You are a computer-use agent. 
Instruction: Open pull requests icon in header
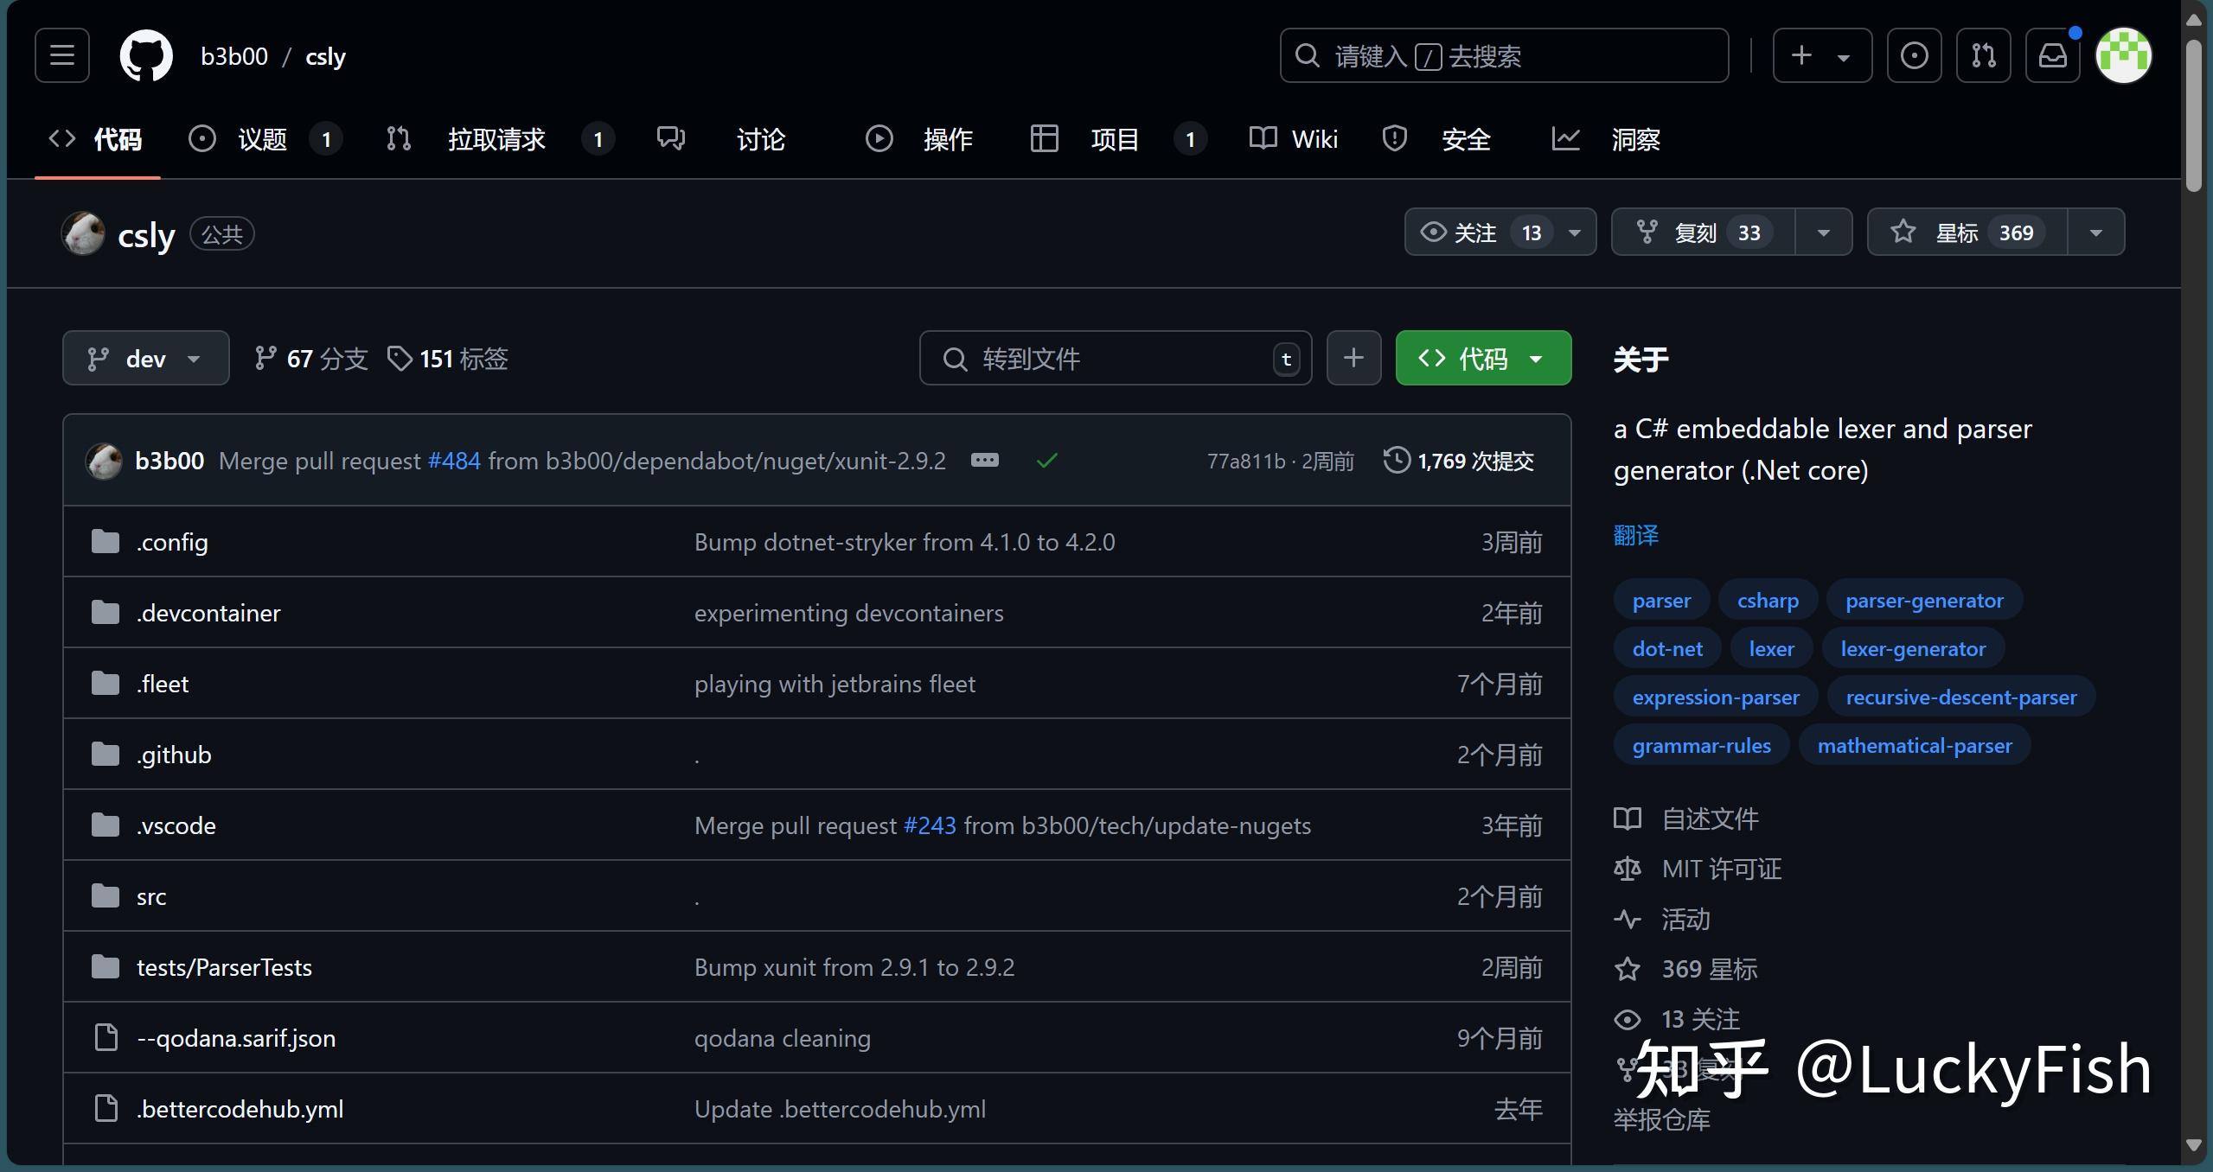[x=1983, y=56]
